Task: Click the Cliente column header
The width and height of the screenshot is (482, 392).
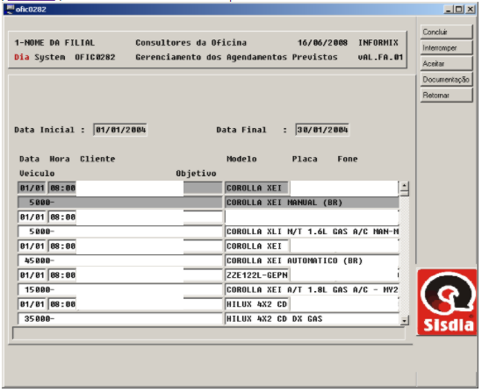Action: (x=97, y=159)
